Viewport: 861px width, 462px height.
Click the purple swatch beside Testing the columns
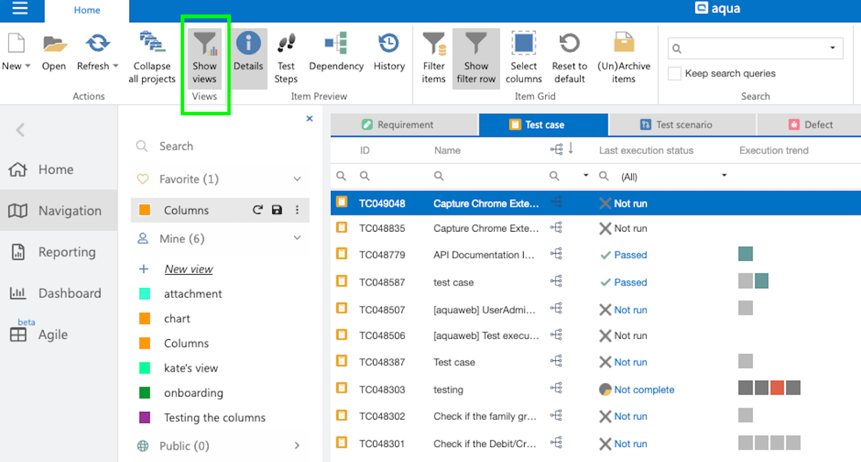tap(145, 417)
